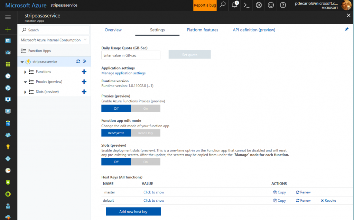Click the green grid icon in the sidebar
The image size is (354, 220).
(x=8, y=64)
